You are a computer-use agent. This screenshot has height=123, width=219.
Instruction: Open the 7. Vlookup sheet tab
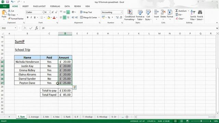click(x=87, y=117)
